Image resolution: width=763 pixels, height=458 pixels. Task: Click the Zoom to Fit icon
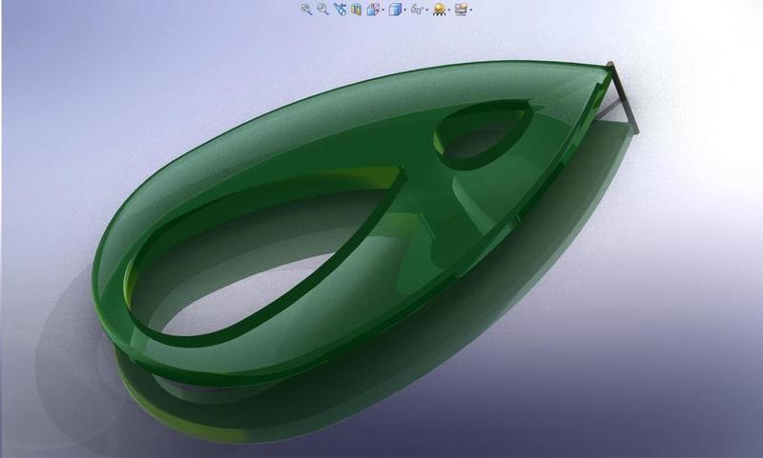(x=306, y=10)
